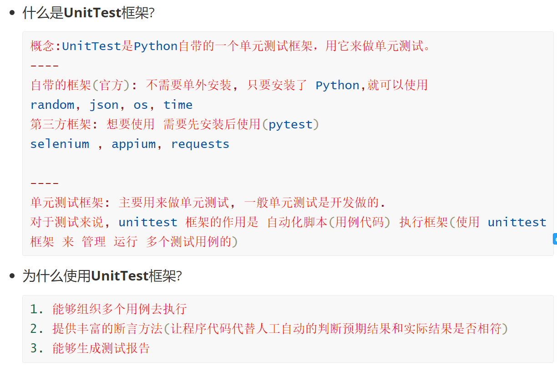The image size is (557, 367).
Task: Click the blue floating widget icon at right edge
Action: (x=555, y=239)
